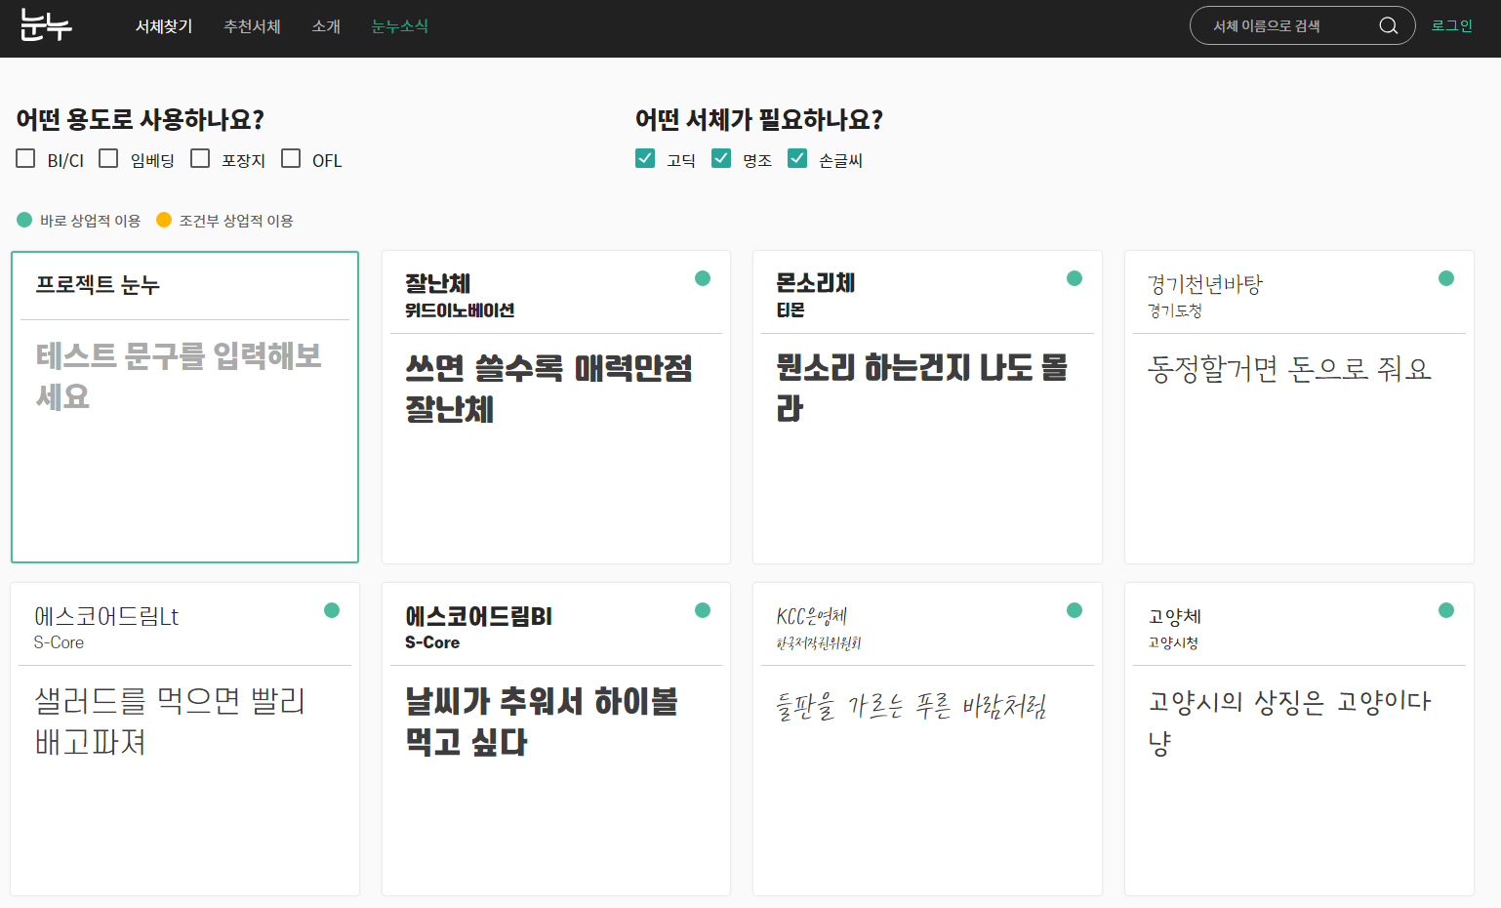Check the BI/CI checkbox
This screenshot has width=1501, height=908.
pyautogui.click(x=25, y=158)
